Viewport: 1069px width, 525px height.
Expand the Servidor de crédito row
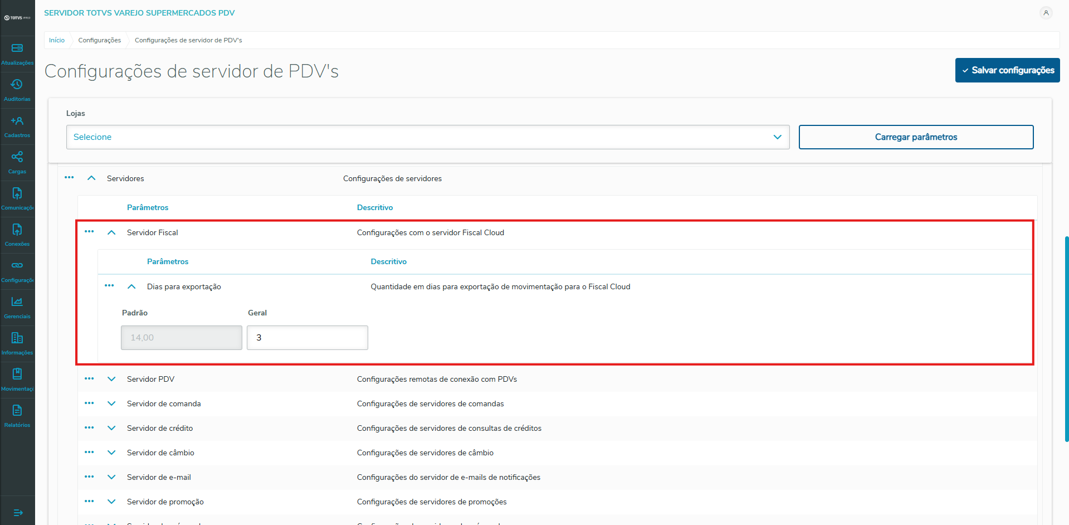point(111,428)
